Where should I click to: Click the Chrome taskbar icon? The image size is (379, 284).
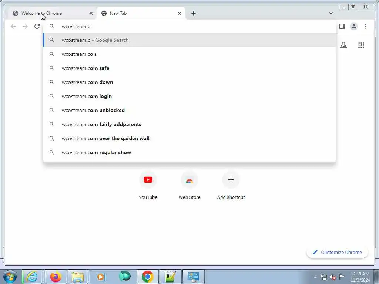pos(148,277)
